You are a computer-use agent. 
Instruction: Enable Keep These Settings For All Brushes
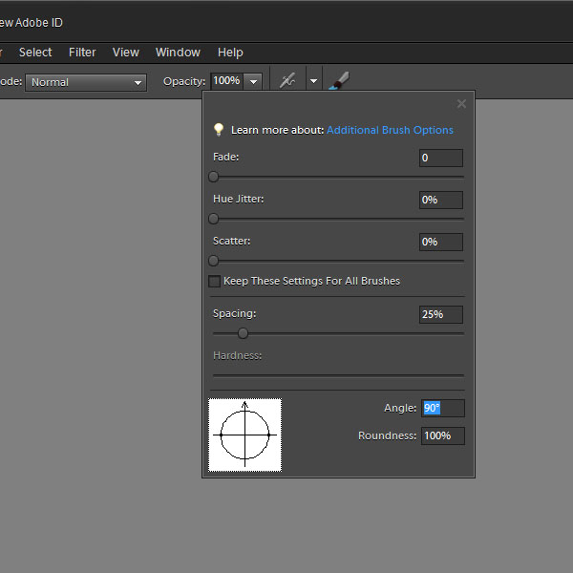pos(214,281)
